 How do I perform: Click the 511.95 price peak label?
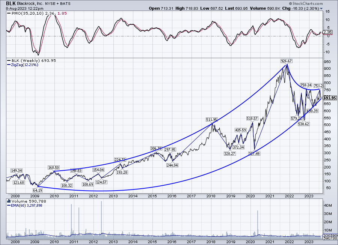tap(212, 119)
